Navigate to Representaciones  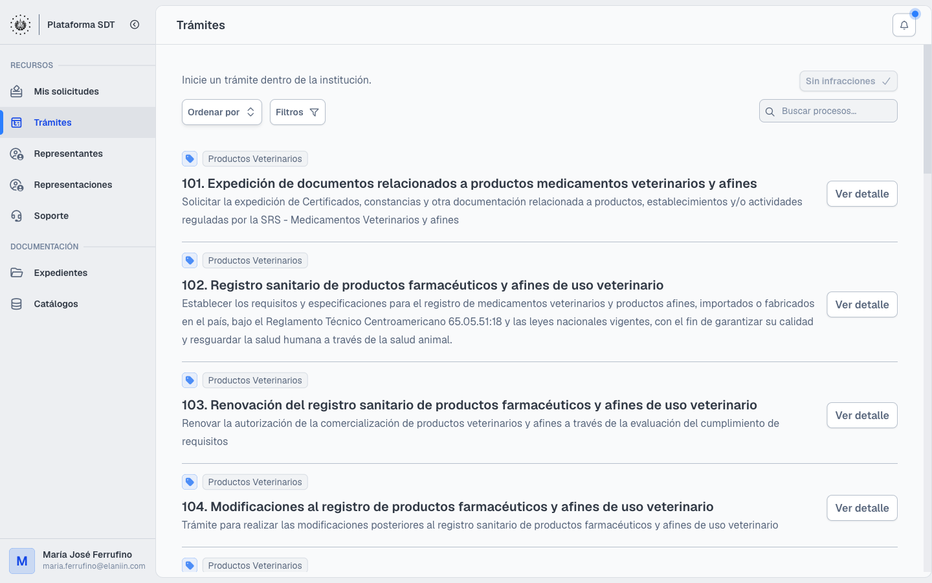pyautogui.click(x=78, y=185)
